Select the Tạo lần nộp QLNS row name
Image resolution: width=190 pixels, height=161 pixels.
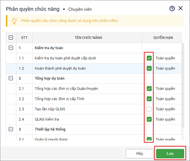coord(50,109)
